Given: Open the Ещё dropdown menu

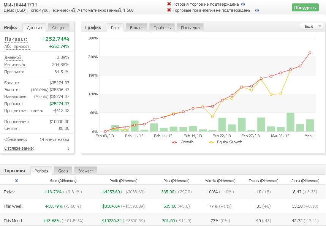Looking at the screenshot, I should pyautogui.click(x=311, y=27).
